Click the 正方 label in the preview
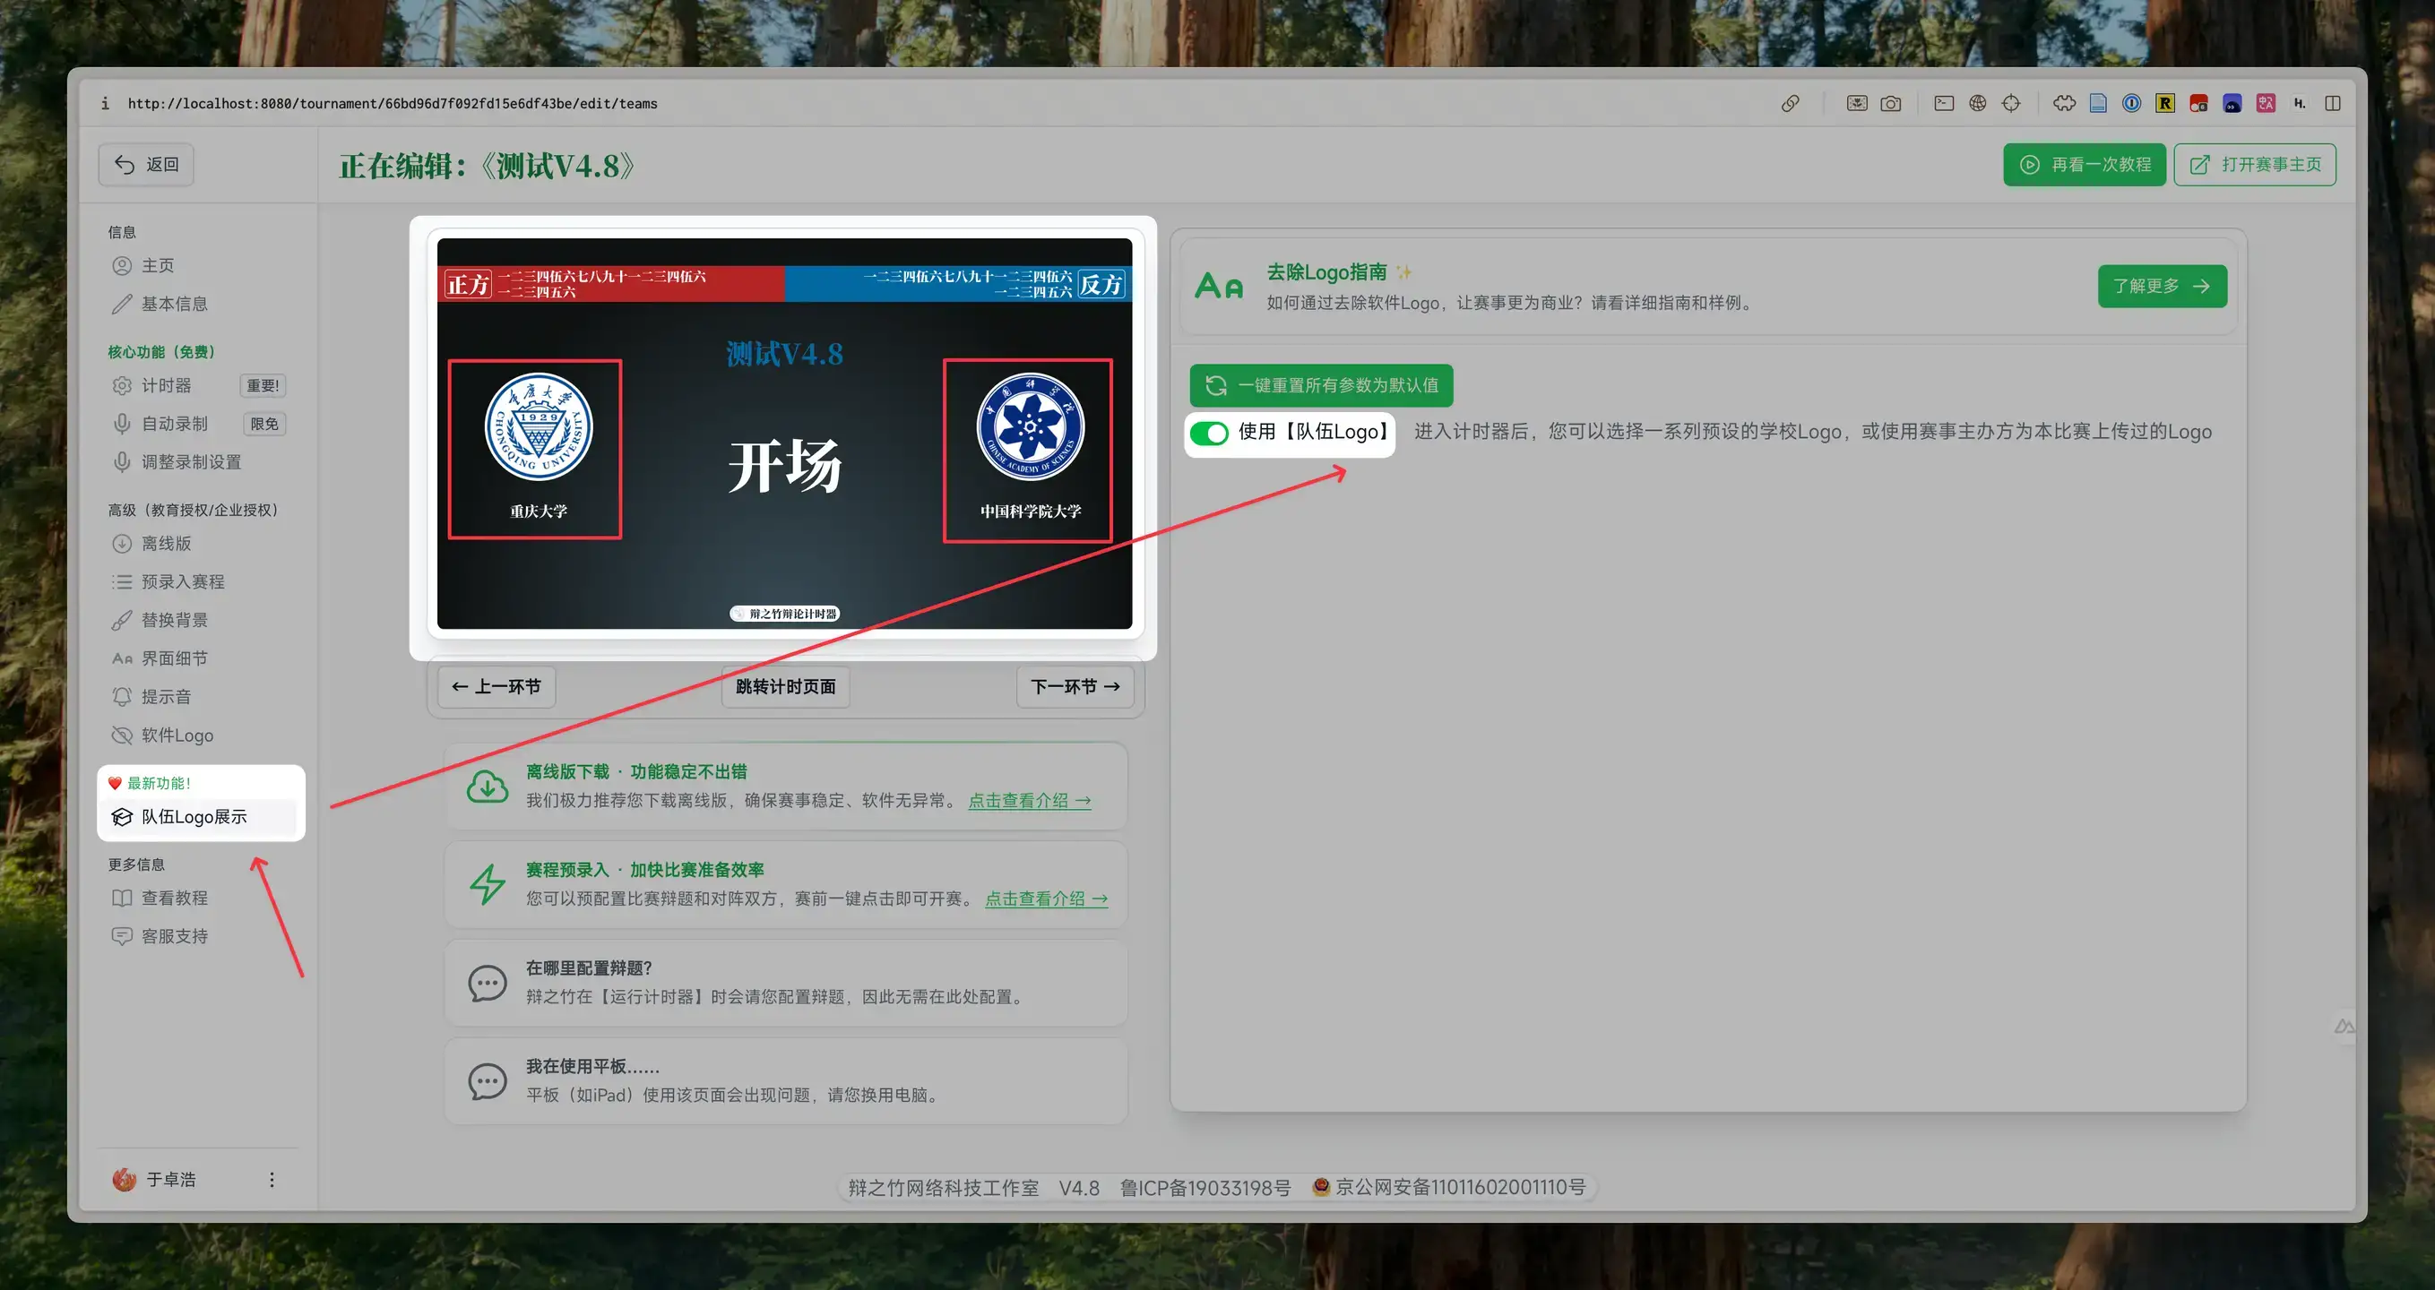The height and width of the screenshot is (1290, 2435). tap(468, 283)
